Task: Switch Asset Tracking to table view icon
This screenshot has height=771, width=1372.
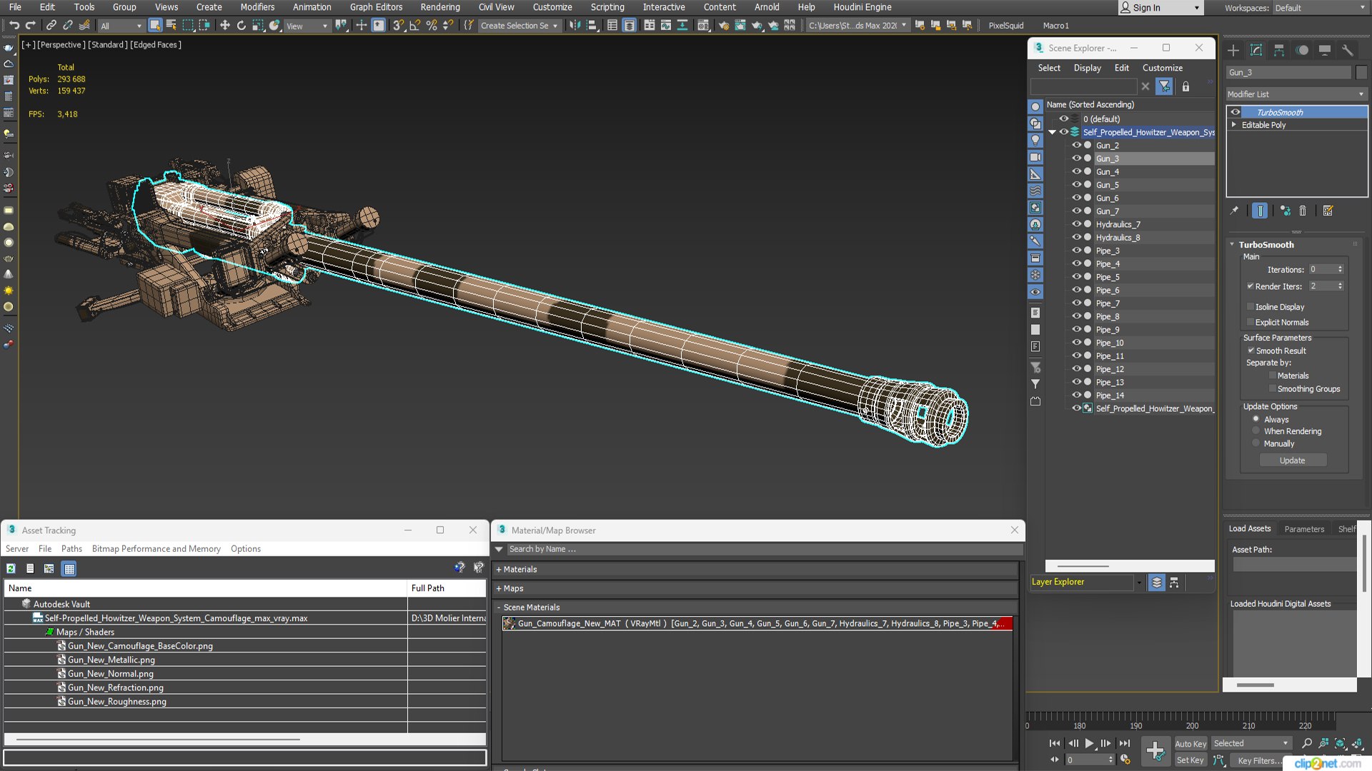Action: point(69,569)
